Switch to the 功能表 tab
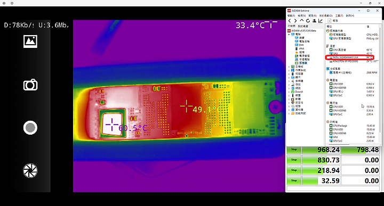This screenshot has width=384, height=206. click(292, 26)
